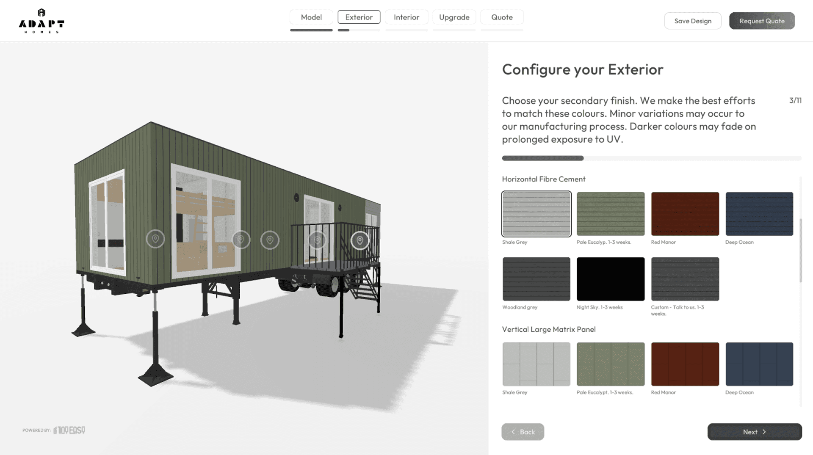Select Vertical Large Matrix Panel Red Manor swatch
This screenshot has height=455, width=813.
[x=685, y=364]
